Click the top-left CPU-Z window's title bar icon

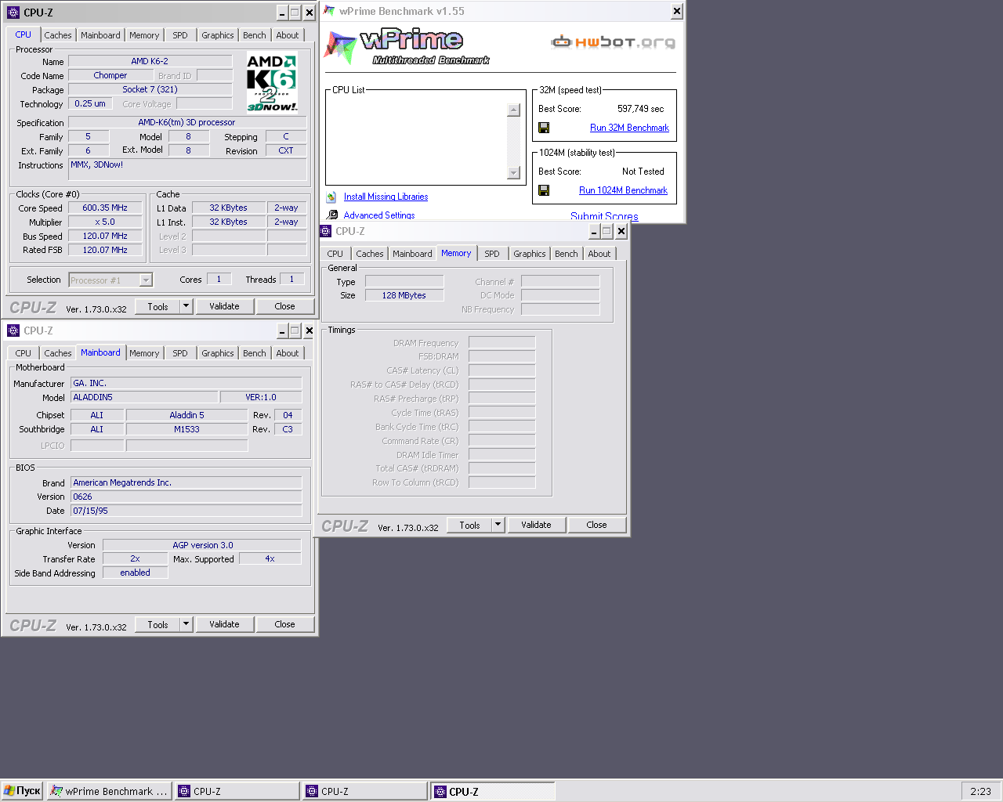(x=13, y=13)
